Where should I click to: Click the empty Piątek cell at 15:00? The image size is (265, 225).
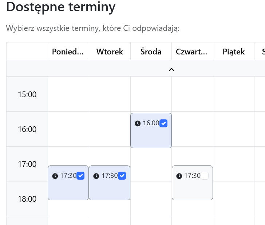tap(234, 94)
